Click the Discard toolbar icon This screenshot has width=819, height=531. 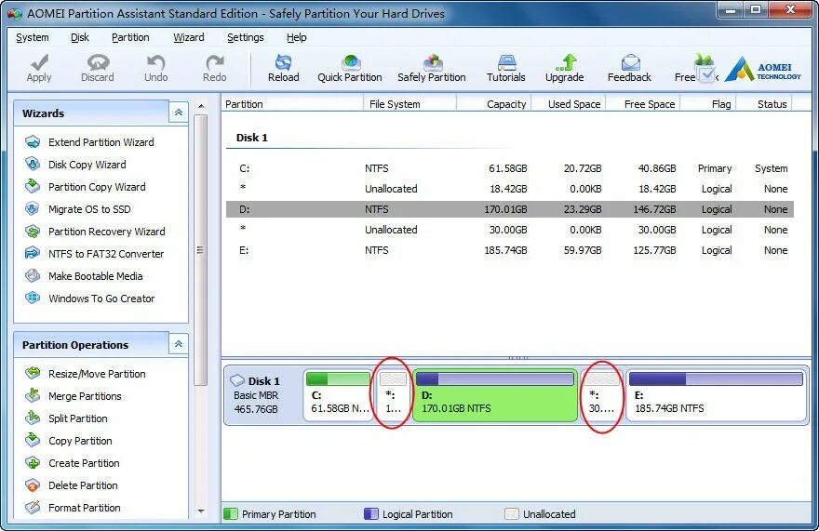click(x=98, y=62)
